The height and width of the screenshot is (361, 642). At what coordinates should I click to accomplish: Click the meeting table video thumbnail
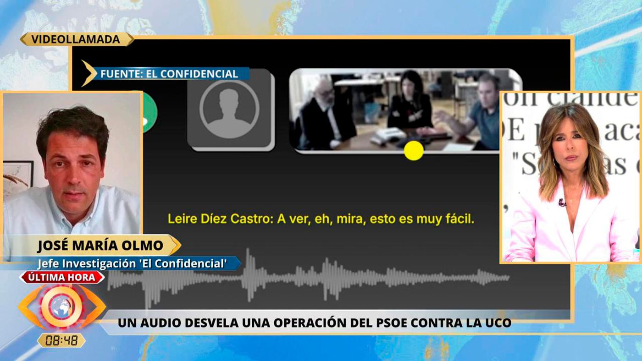click(405, 110)
